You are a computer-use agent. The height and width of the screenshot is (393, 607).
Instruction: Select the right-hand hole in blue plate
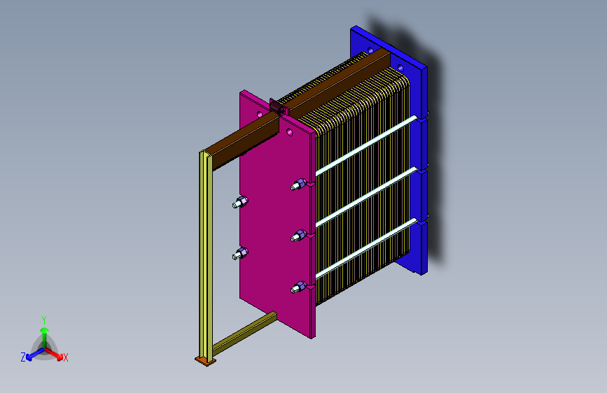pyautogui.click(x=400, y=69)
